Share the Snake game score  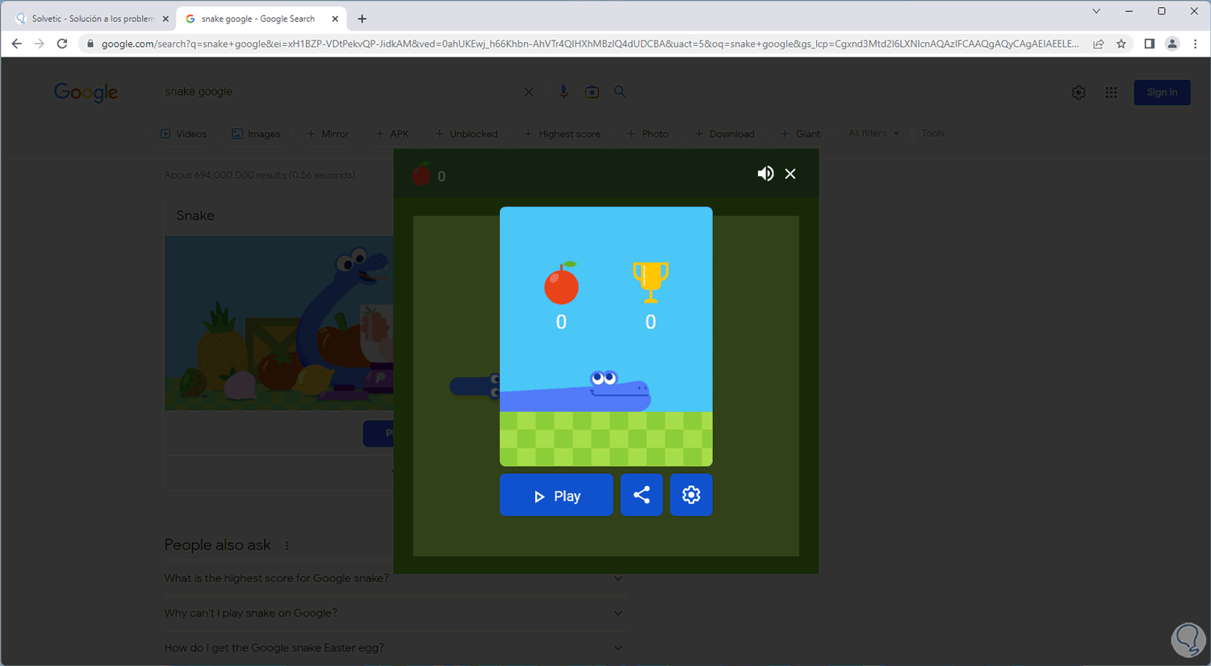point(642,495)
